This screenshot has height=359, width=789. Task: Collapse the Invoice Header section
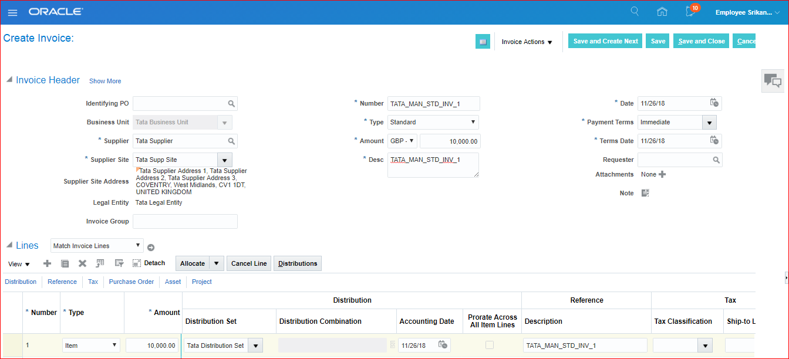pos(9,80)
